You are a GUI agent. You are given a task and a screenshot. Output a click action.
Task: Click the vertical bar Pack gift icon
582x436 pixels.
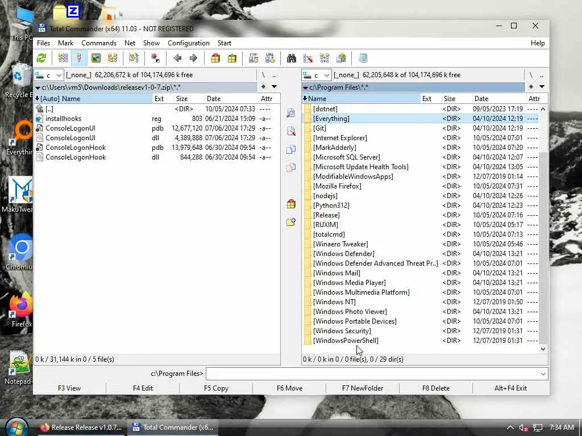291,204
